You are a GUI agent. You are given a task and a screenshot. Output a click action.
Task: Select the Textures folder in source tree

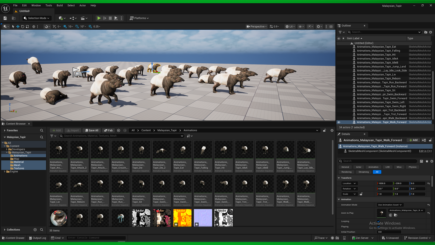(19, 168)
